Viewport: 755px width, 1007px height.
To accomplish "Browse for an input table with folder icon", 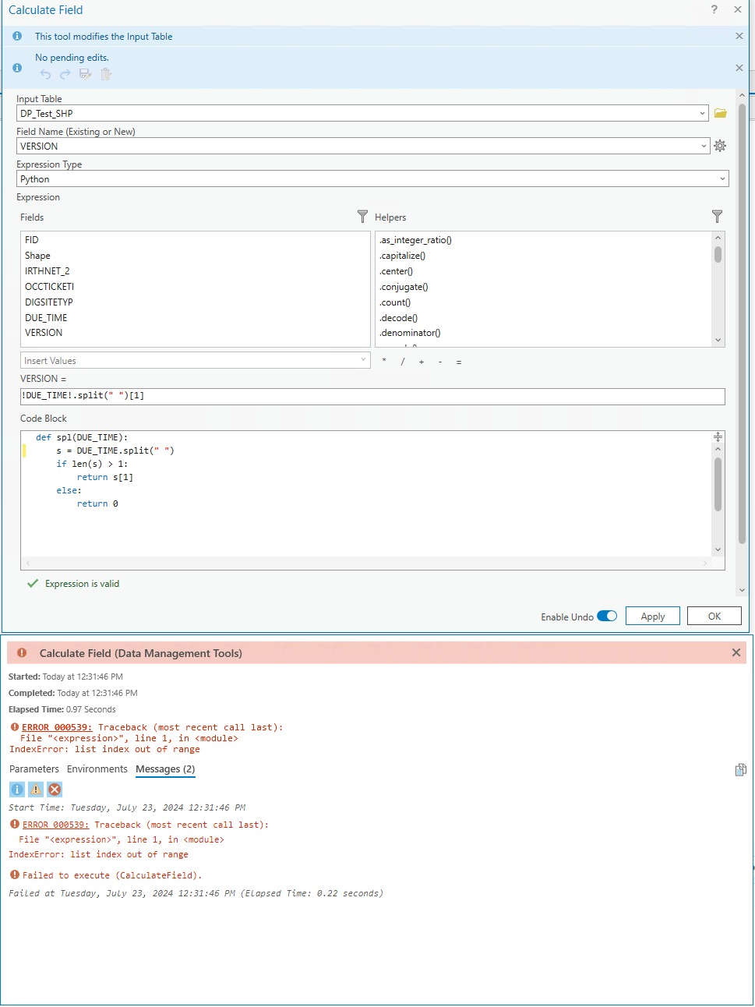I will (719, 112).
